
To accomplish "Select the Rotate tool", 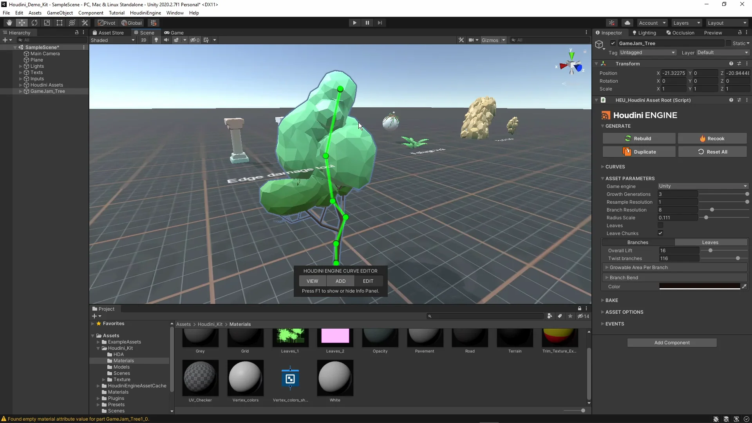I will pos(34,23).
